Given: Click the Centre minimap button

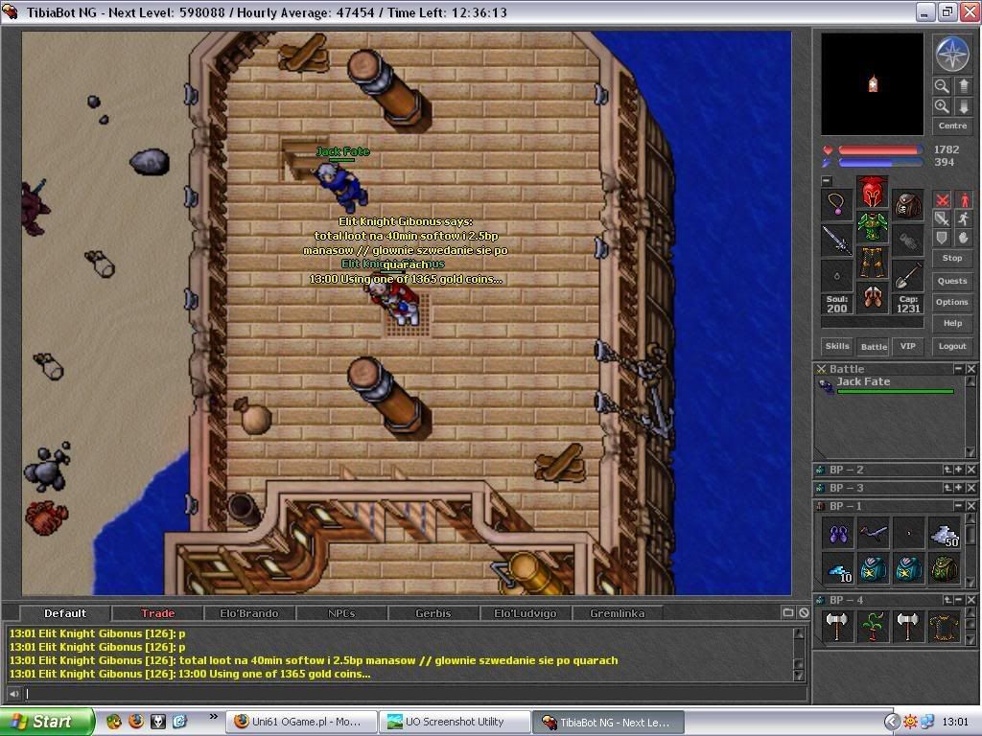Looking at the screenshot, I should pyautogui.click(x=952, y=126).
